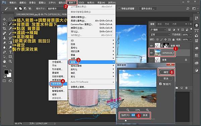
Task: Select the Hand tool
Action: [x=4, y=61]
